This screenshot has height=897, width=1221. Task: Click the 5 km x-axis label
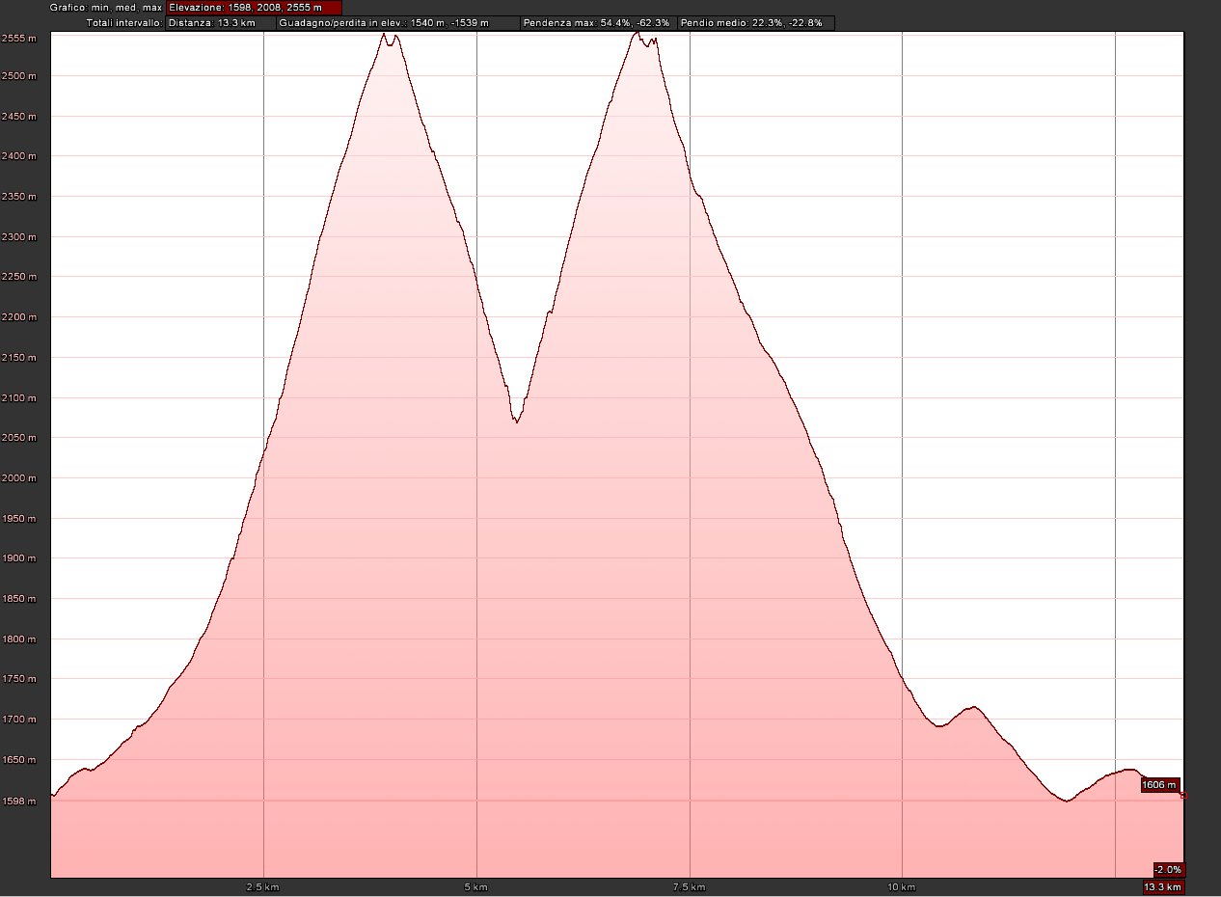(476, 886)
